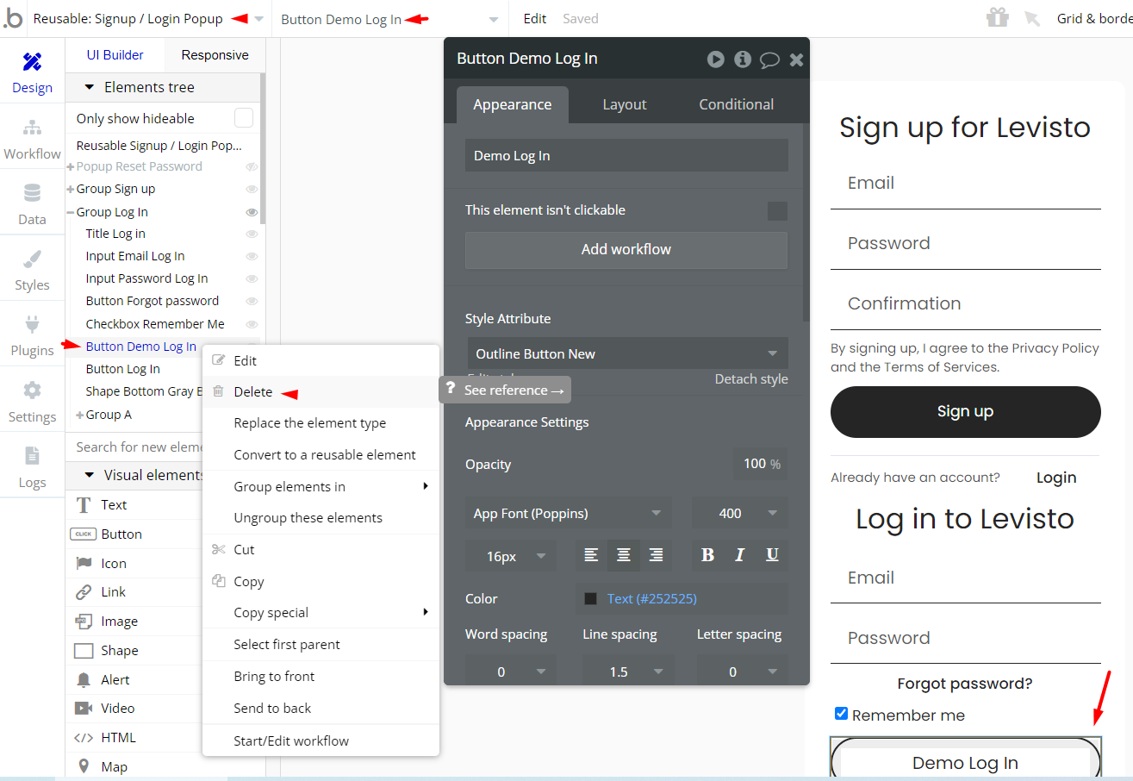Screen dimensions: 1133x781
Task: Toggle underline text formatting
Action: tap(772, 555)
